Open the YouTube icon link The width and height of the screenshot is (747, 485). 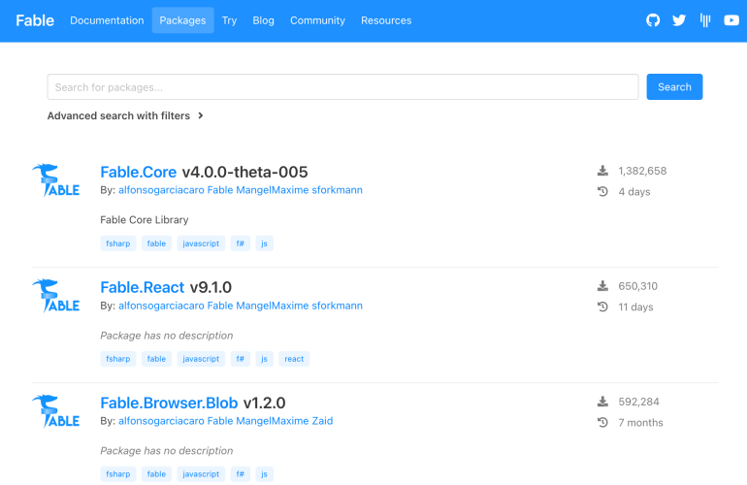(731, 20)
